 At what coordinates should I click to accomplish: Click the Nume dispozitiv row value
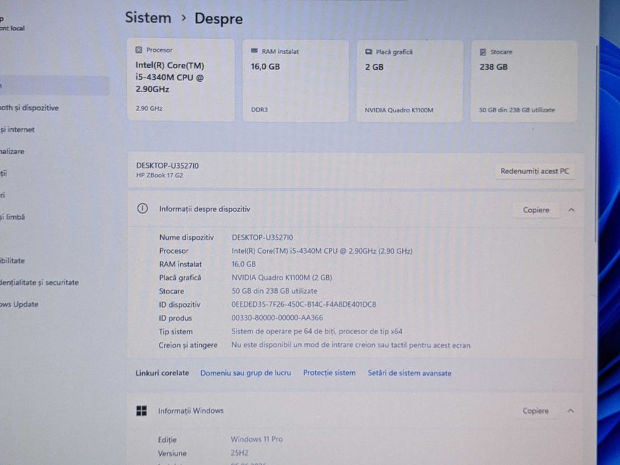click(262, 237)
